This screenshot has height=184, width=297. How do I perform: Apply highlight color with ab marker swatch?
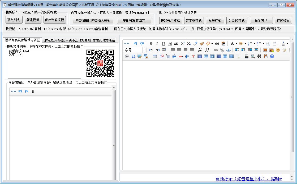[241, 44]
